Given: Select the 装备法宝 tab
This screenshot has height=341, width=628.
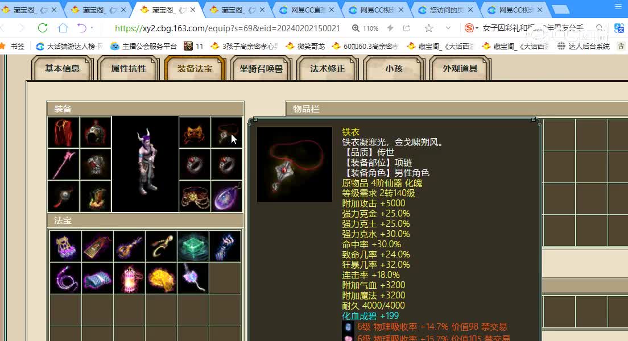Looking at the screenshot, I should tap(195, 68).
